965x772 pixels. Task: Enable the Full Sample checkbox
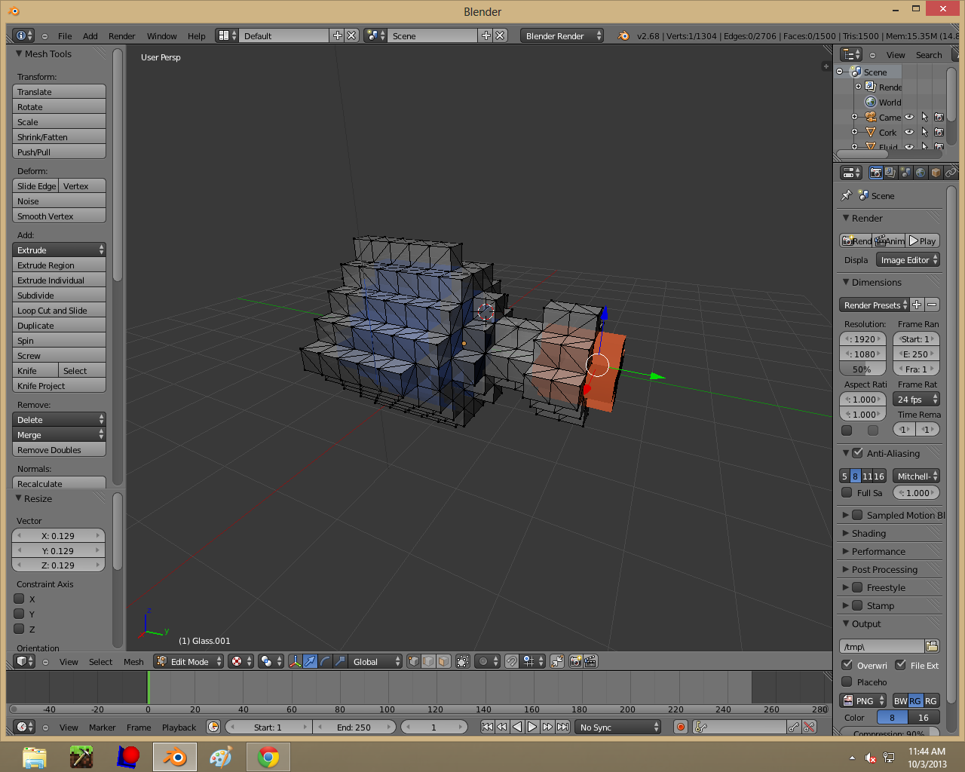point(847,492)
